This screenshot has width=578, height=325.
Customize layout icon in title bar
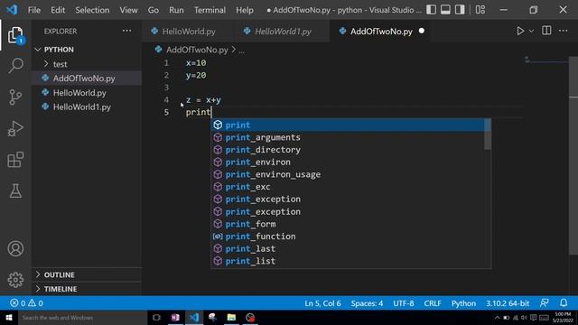480,10
